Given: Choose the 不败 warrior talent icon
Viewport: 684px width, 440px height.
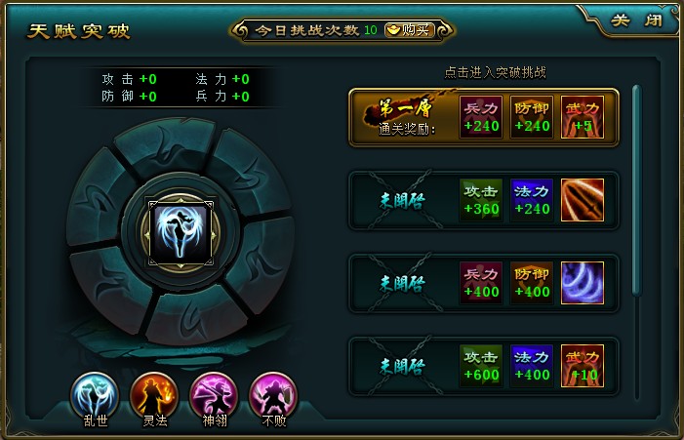Looking at the screenshot, I should 273,395.
